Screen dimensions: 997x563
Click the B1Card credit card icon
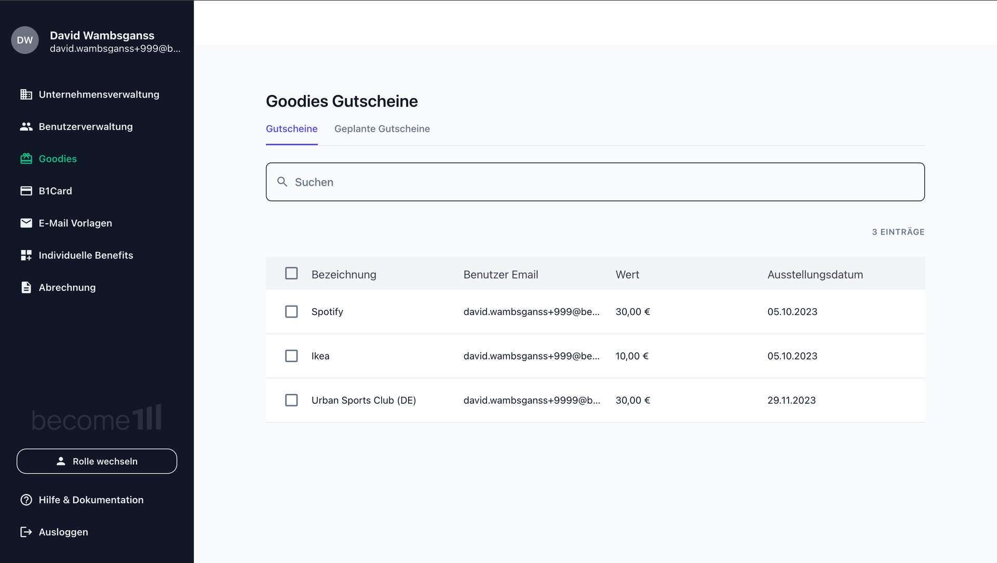pos(26,191)
